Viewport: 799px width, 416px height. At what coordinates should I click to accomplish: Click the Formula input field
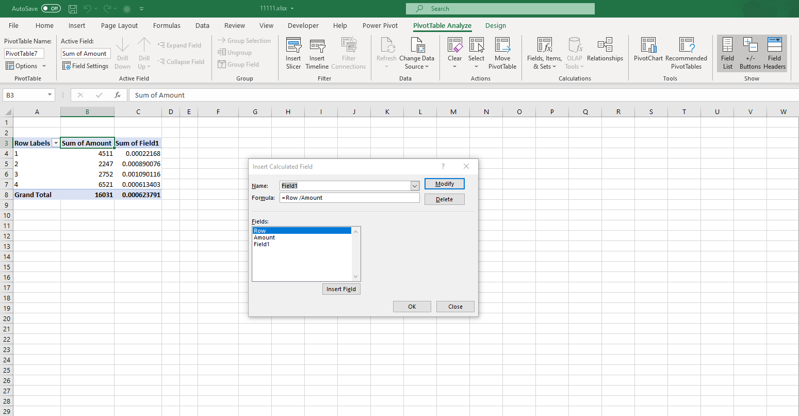coord(350,198)
